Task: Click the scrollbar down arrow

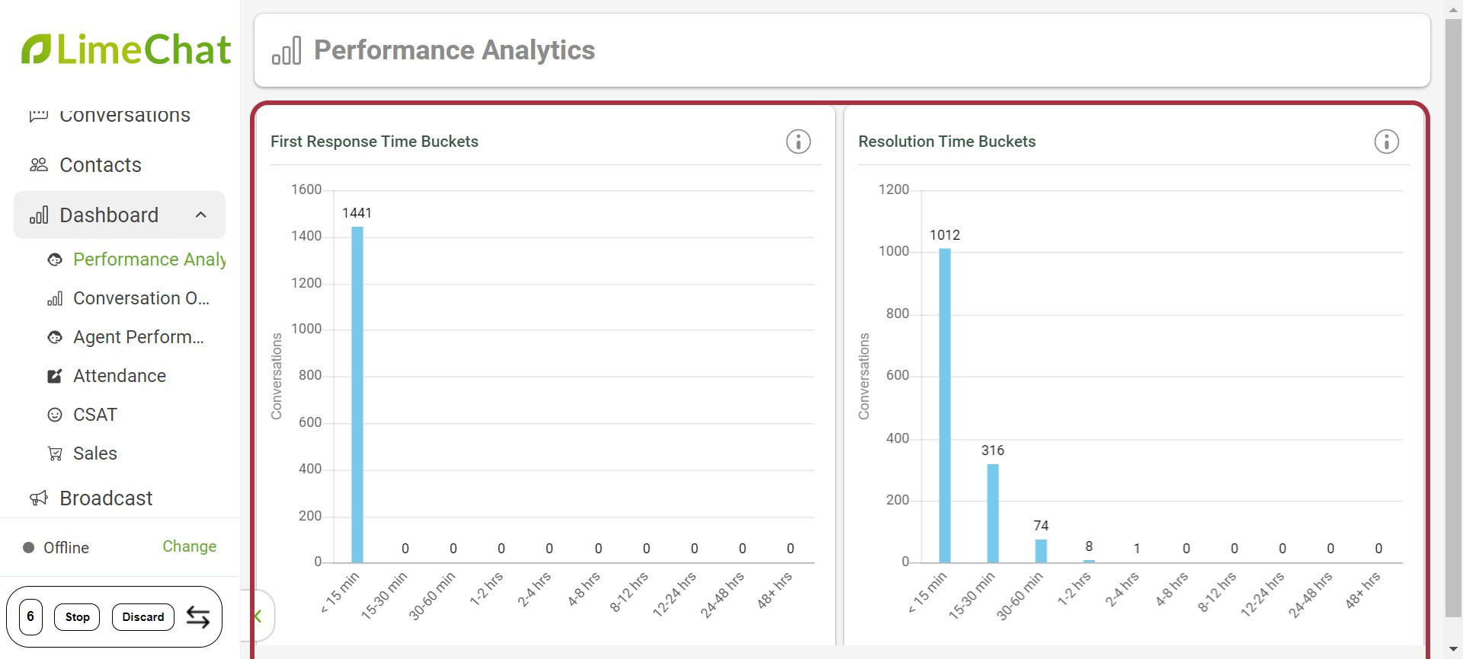Action: 1454,649
